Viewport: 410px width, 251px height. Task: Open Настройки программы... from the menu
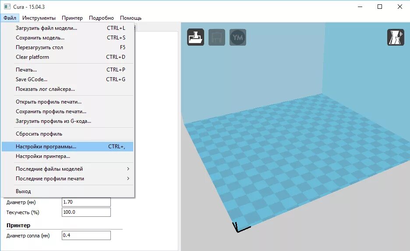(67, 147)
